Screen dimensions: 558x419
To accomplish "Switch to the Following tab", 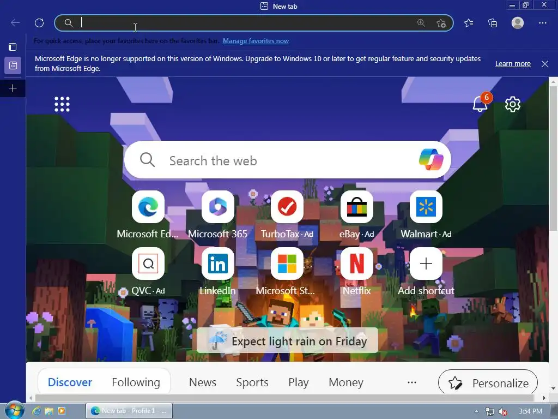I will tap(136, 382).
